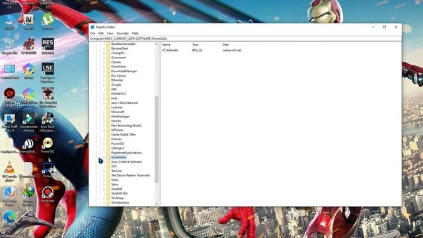Expand the DownloadManager registry key
The image size is (423, 238).
pyautogui.click(x=104, y=71)
